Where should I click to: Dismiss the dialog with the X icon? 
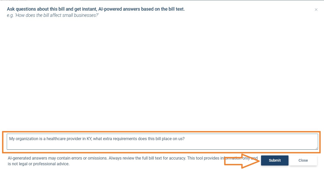(316, 10)
